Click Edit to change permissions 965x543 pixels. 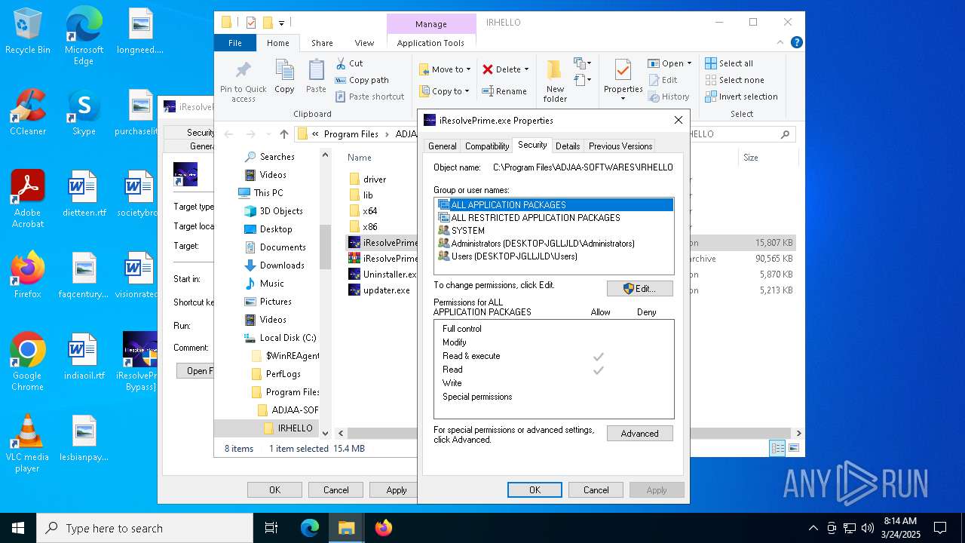(x=639, y=288)
